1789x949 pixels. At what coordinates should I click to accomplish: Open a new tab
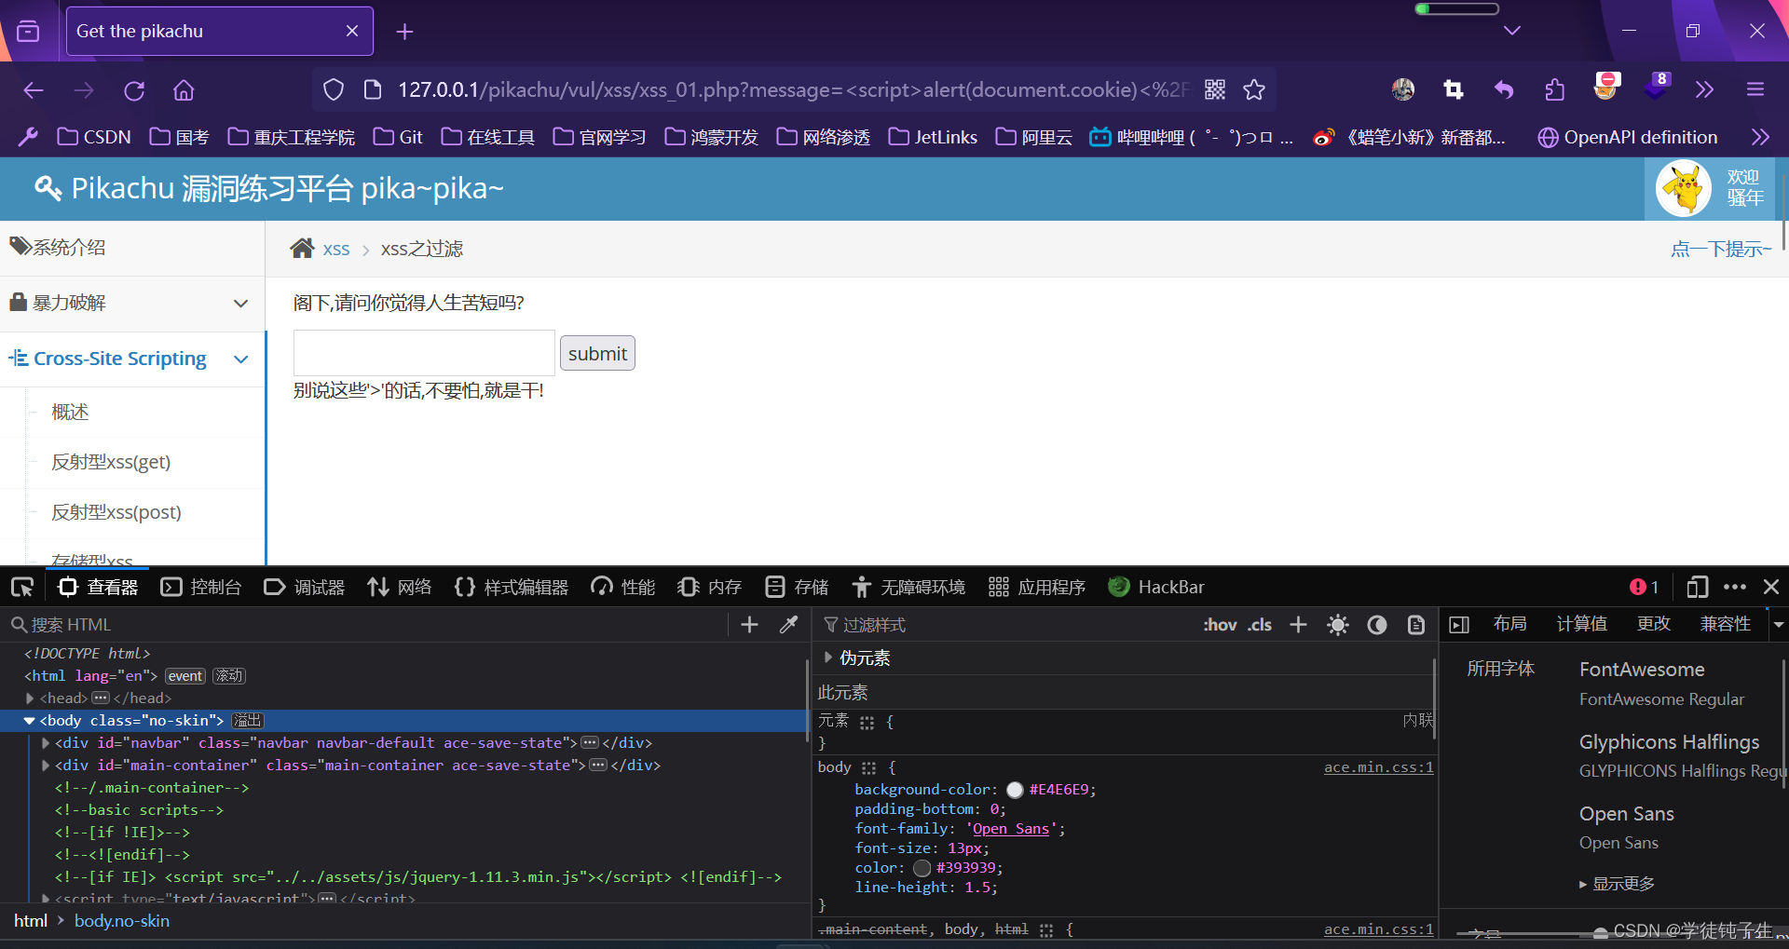[404, 32]
